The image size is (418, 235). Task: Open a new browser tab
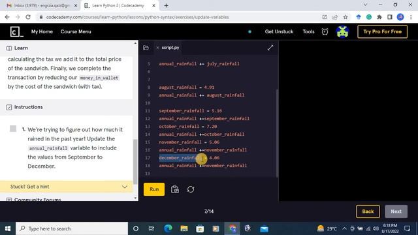coord(166,5)
